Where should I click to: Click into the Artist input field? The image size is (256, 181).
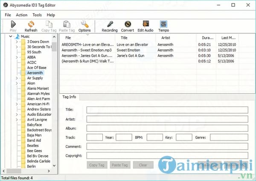(x=167, y=119)
